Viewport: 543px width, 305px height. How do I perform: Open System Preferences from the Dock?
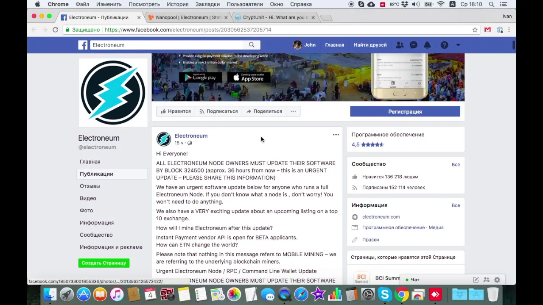[368, 294]
